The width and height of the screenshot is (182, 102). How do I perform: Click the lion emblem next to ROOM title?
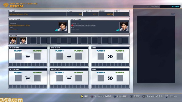6,5
